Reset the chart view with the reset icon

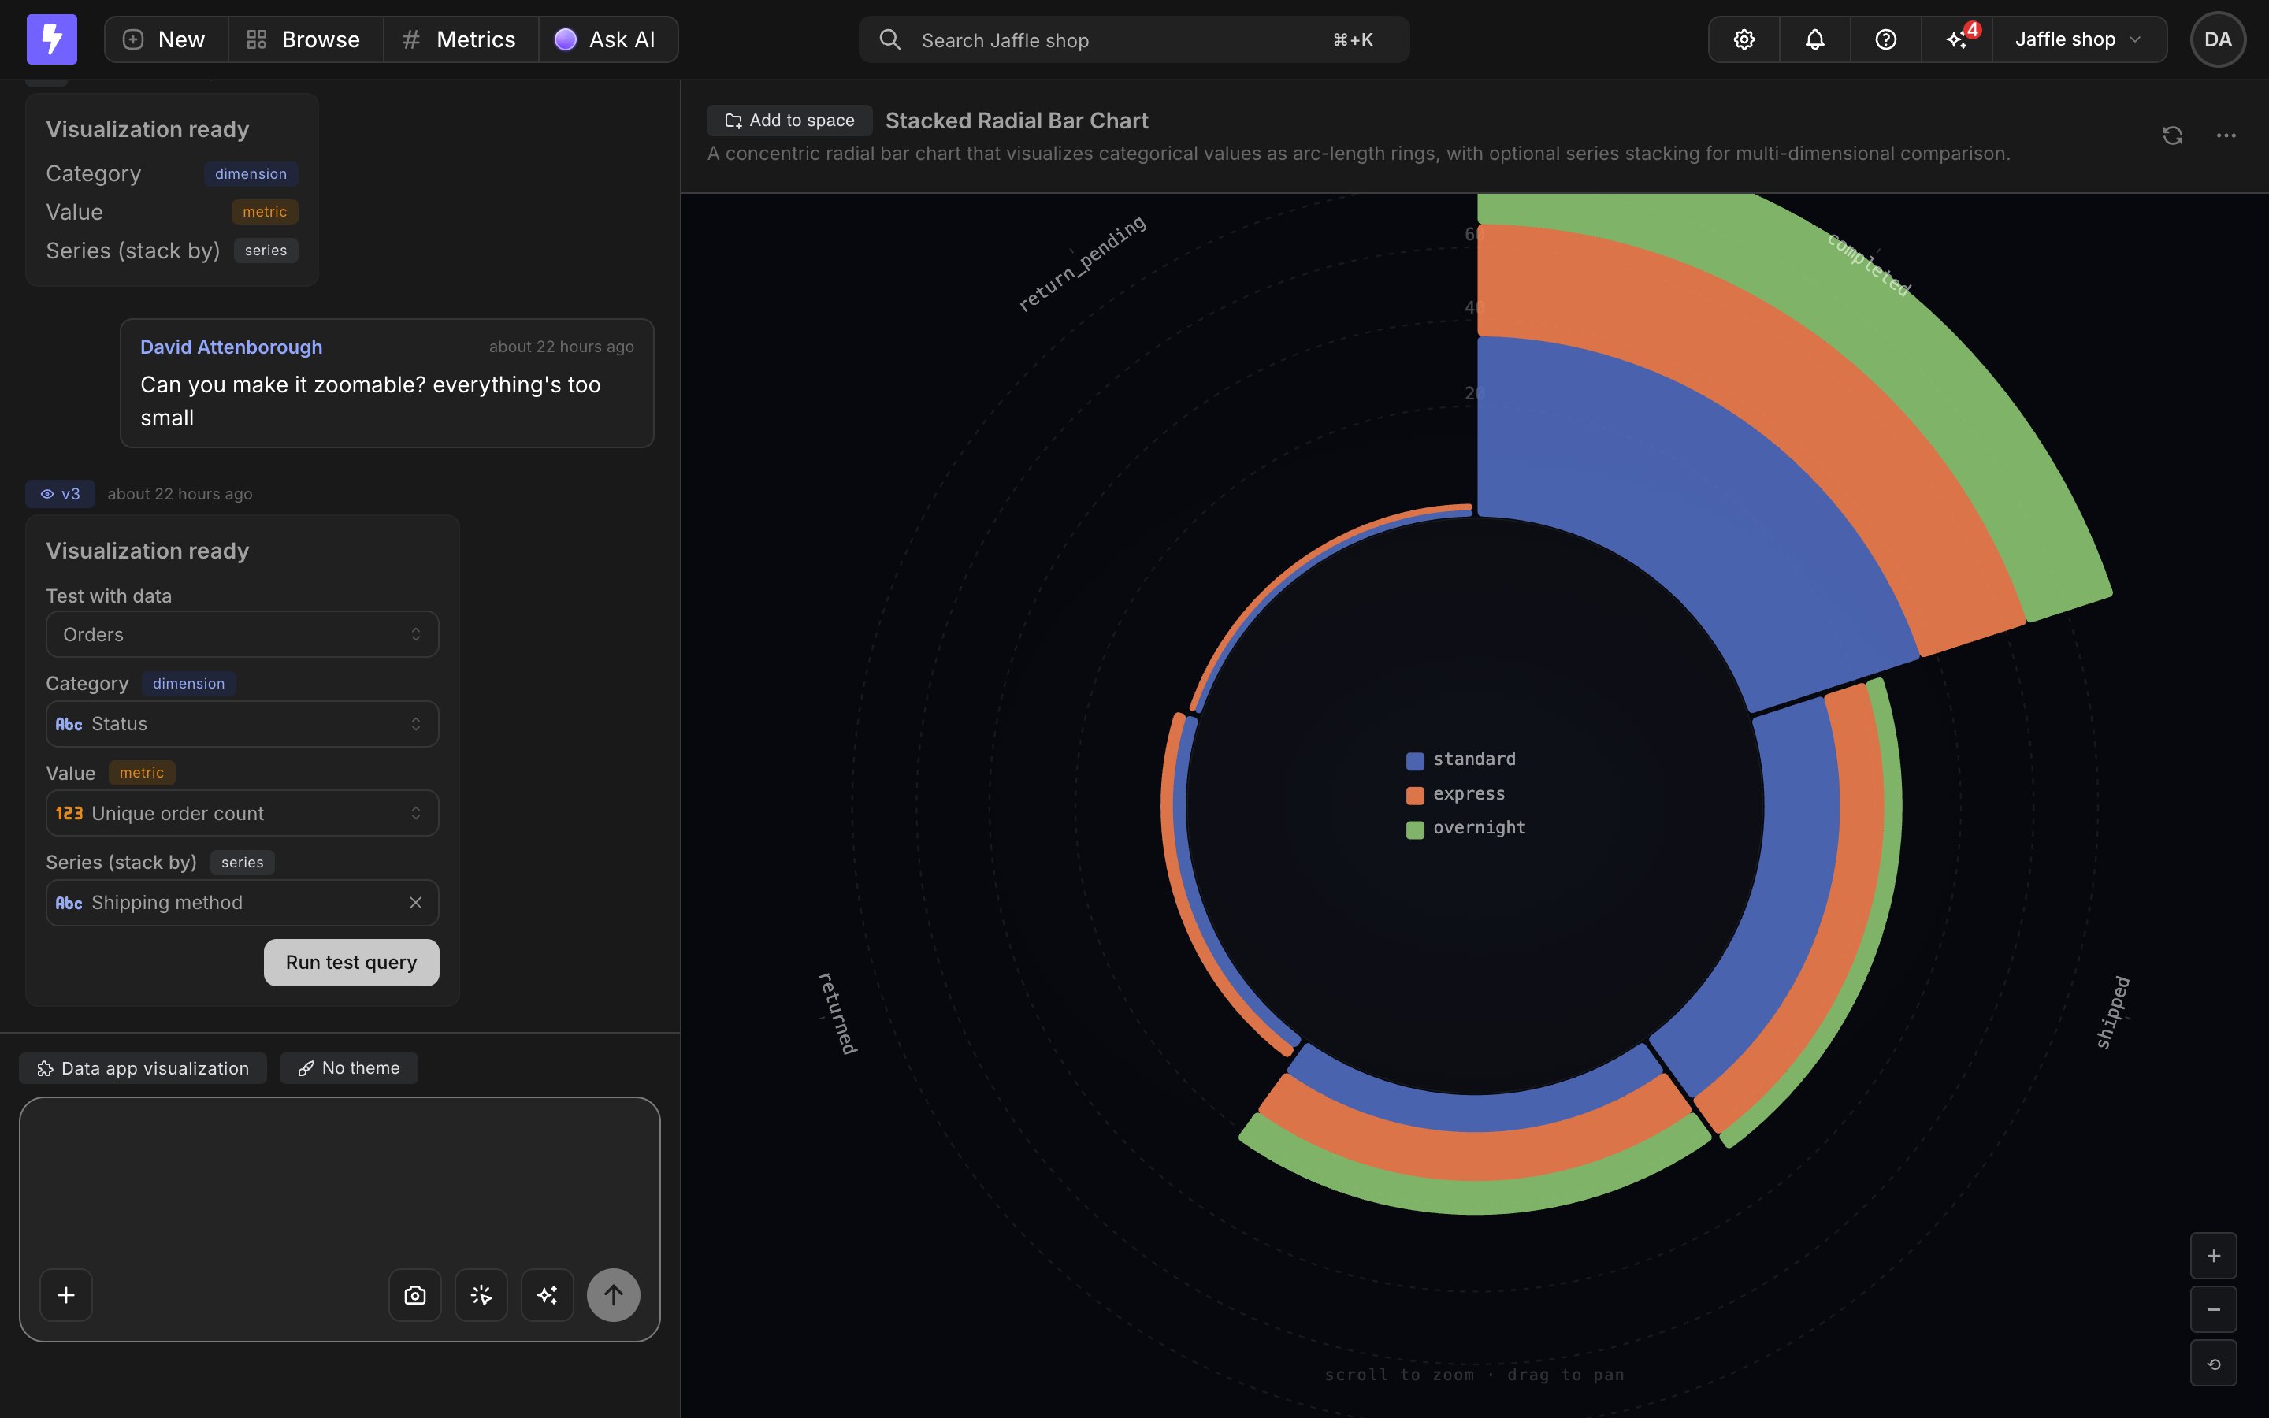pyautogui.click(x=2214, y=1364)
